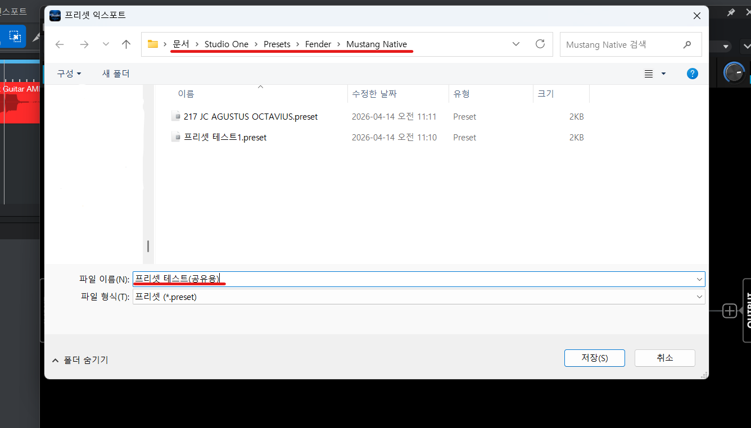
Task: Open the file type preset dropdown
Action: coord(699,297)
